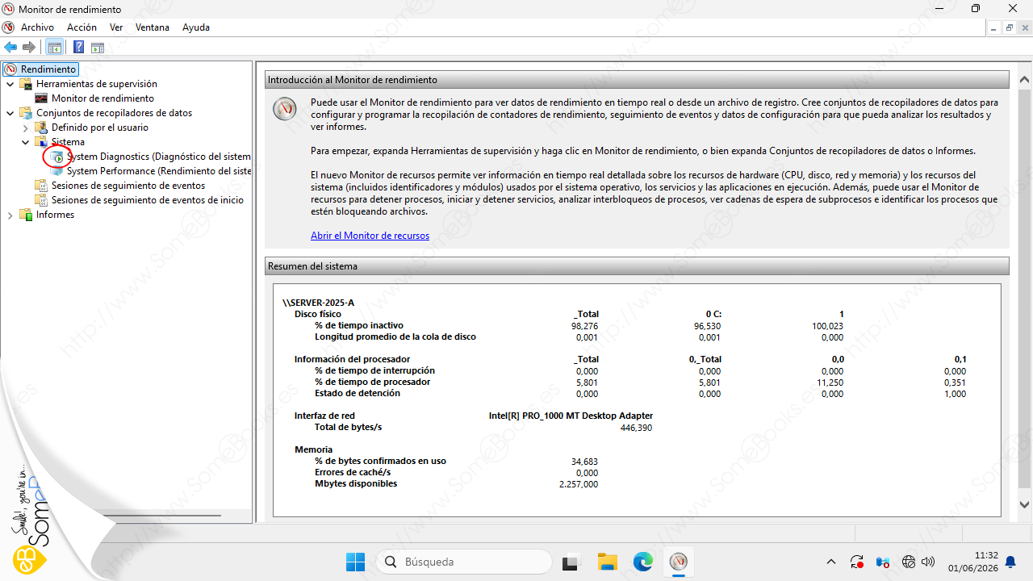Viewport: 1033px width, 581px height.
Task: Click the % de bytes confirmados en uso label
Action: tap(380, 461)
